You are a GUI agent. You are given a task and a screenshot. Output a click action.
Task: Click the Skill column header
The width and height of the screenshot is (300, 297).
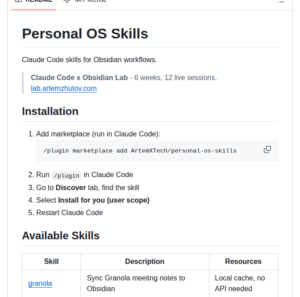51,261
